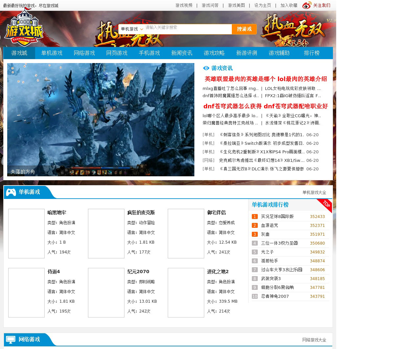Click the 游戏美图 top link
The width and height of the screenshot is (394, 349).
236,5
